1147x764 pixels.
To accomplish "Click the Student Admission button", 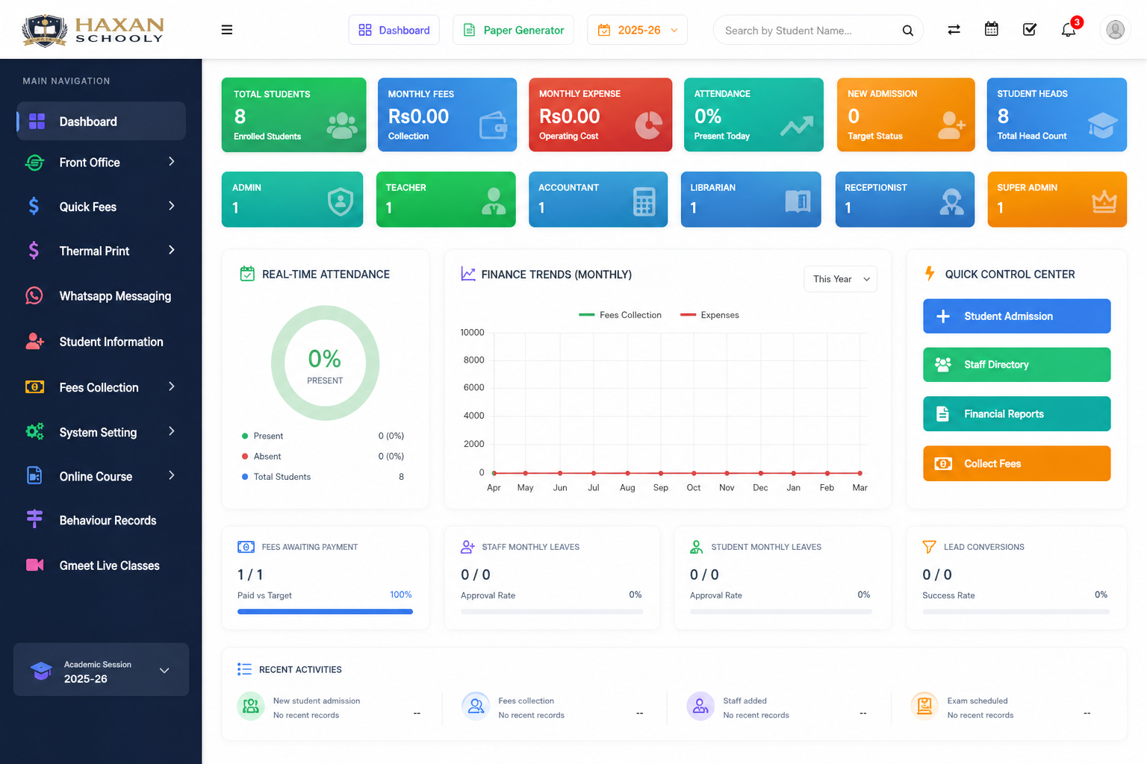I will pyautogui.click(x=1016, y=316).
